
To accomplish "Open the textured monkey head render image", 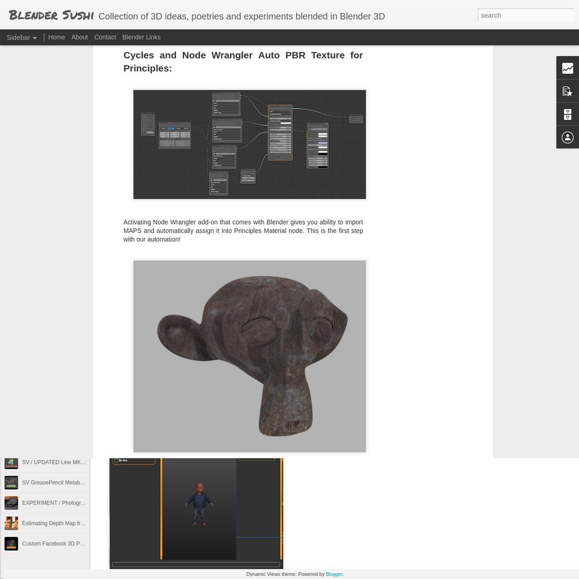I will [250, 356].
